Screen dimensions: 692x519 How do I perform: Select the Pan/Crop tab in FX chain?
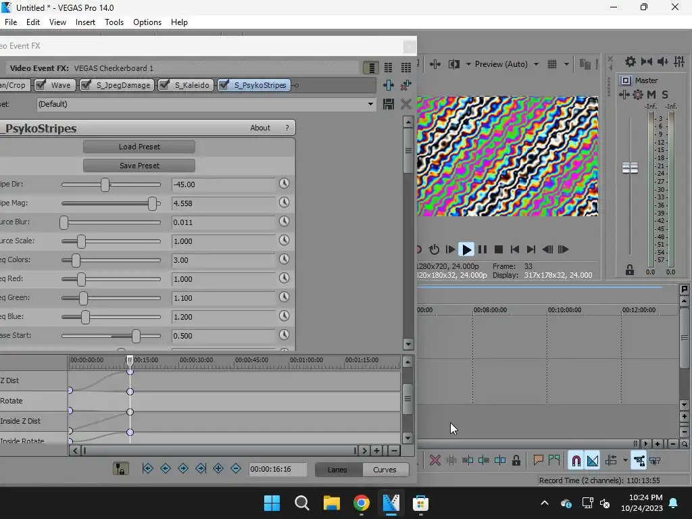click(15, 84)
